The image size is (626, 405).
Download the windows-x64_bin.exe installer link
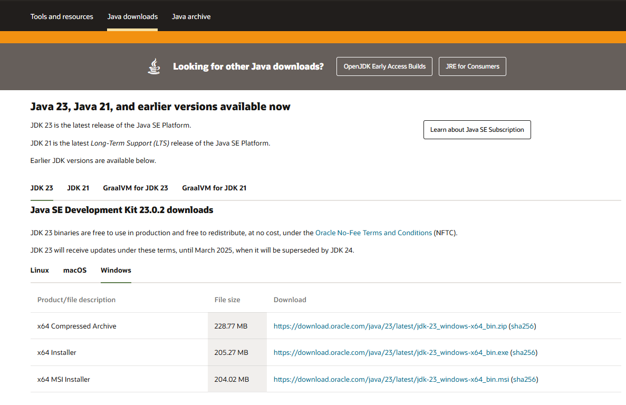pos(391,352)
